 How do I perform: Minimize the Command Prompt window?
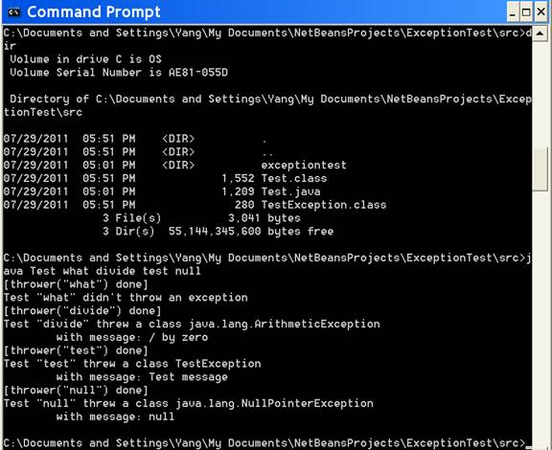pyautogui.click(x=512, y=12)
